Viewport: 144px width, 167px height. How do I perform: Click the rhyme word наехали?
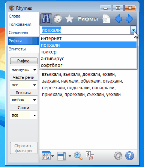[x=69, y=81]
